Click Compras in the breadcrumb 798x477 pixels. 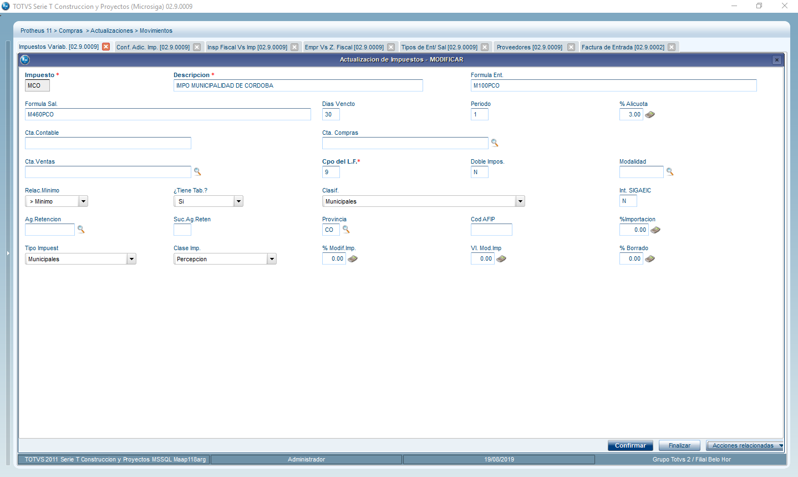[x=70, y=31]
